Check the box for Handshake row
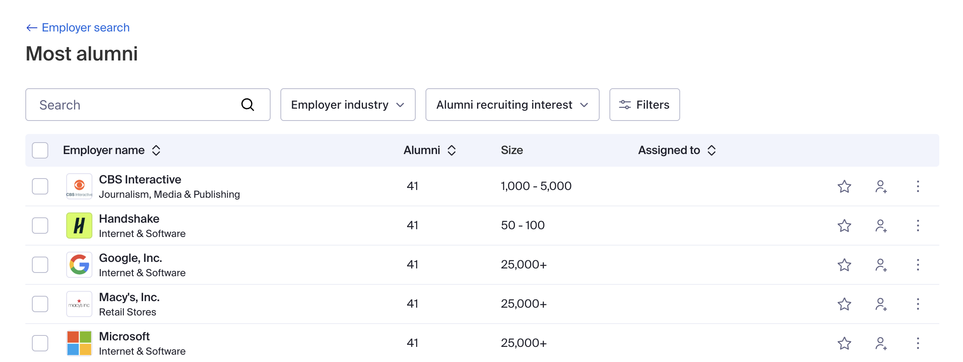This screenshot has height=362, width=963. tap(40, 226)
